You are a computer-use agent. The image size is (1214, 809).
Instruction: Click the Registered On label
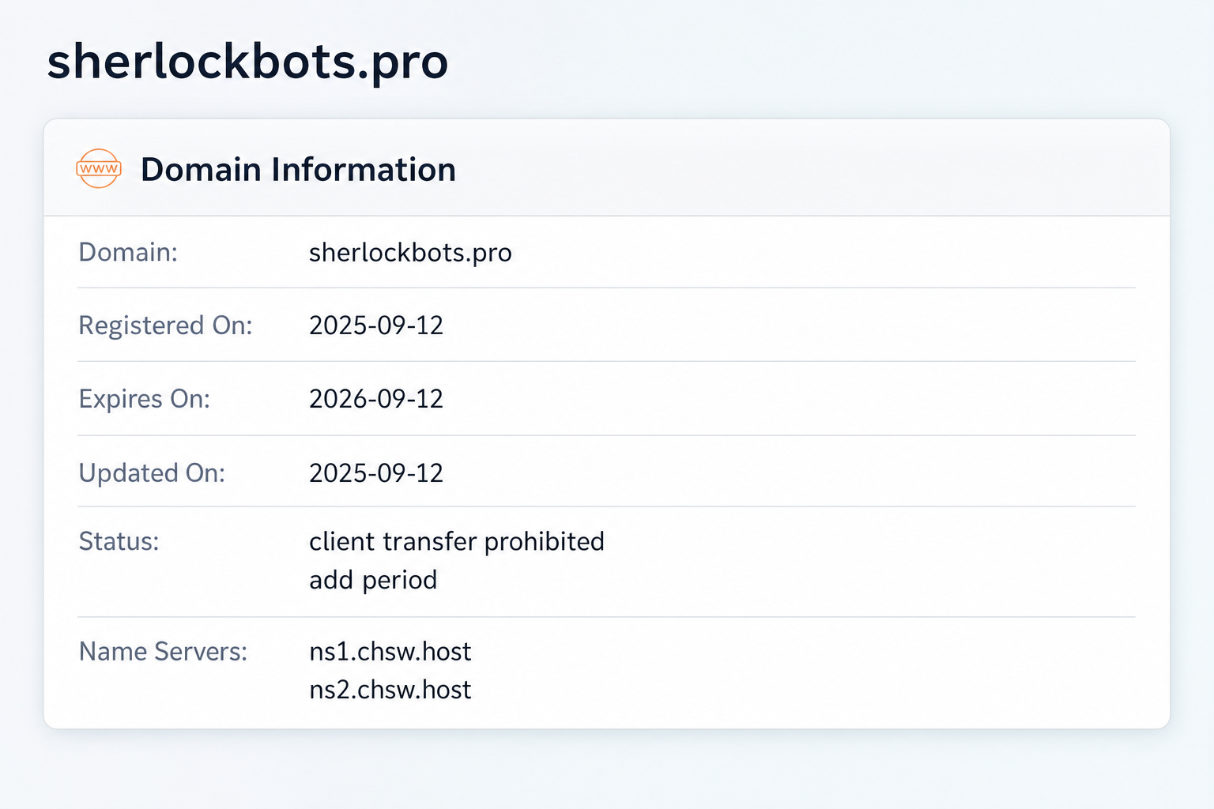[x=165, y=325]
